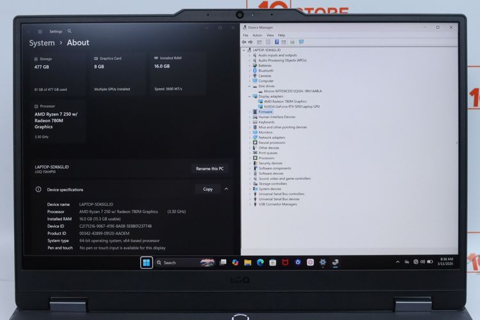Select the Firmware tree item
This screenshot has height=320, width=480.
click(266, 112)
